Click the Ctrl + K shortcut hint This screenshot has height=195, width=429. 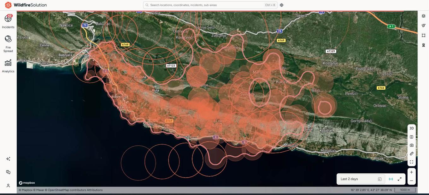coord(270,5)
